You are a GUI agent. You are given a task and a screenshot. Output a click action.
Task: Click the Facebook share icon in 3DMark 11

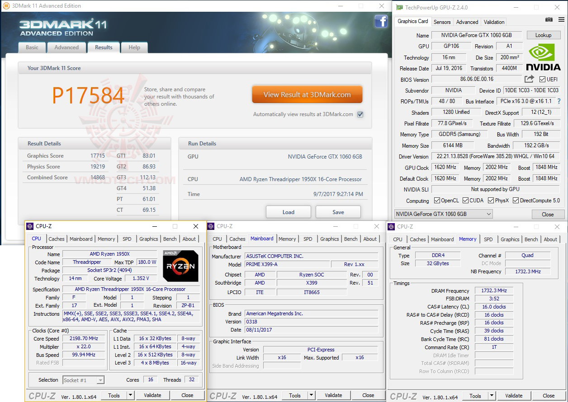tap(381, 21)
